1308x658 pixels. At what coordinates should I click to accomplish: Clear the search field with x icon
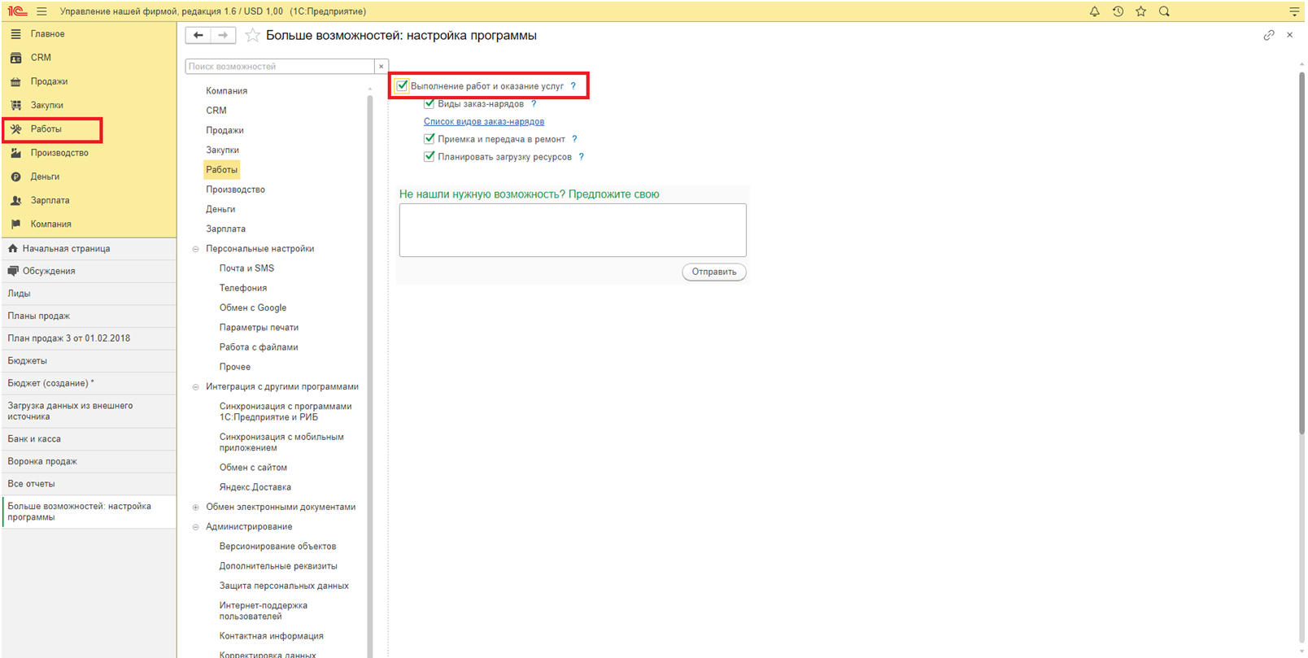tap(381, 67)
